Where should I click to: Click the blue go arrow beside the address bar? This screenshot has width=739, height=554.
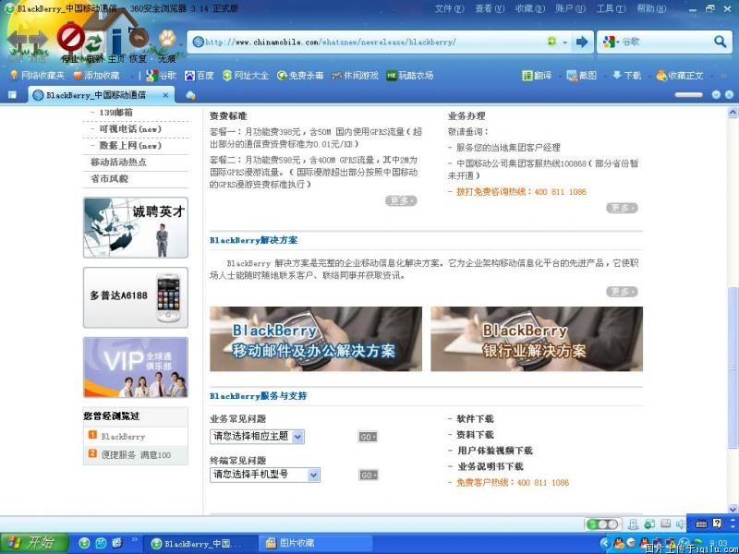tap(582, 42)
